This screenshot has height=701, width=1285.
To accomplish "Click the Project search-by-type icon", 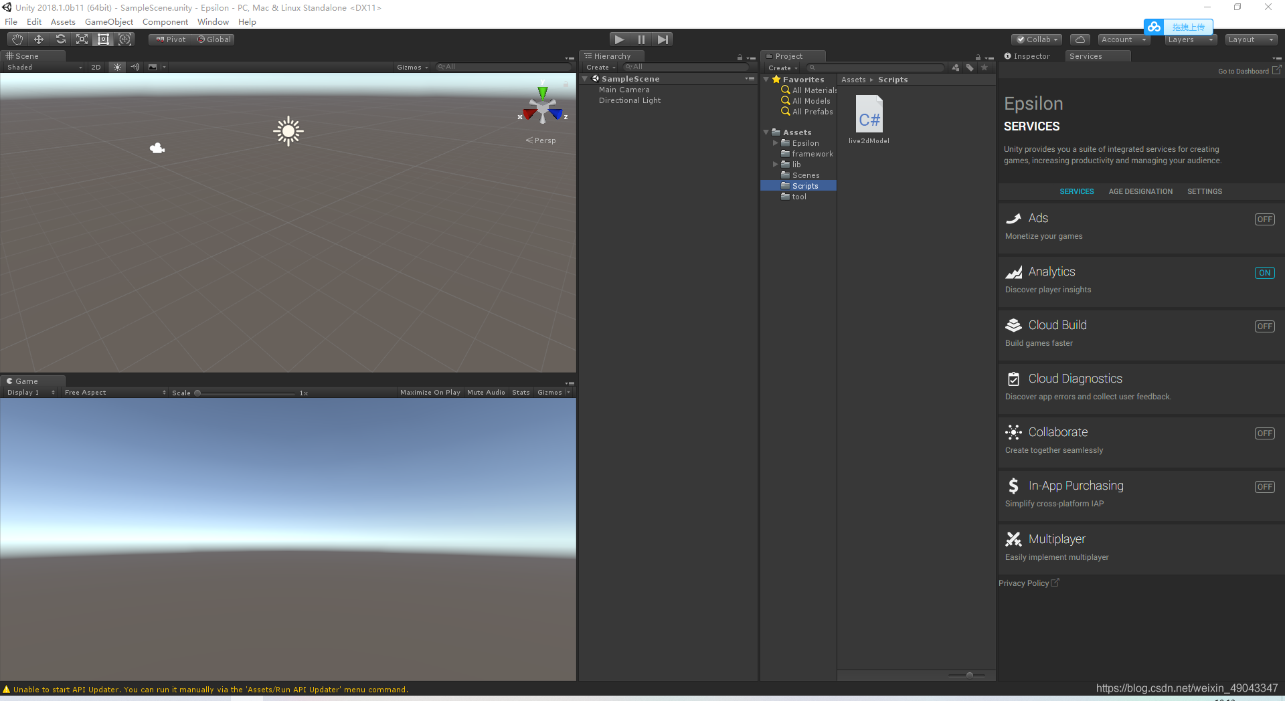I will click(x=956, y=68).
